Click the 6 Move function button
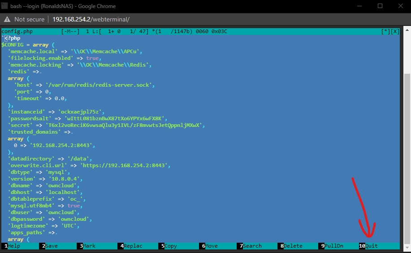The image size is (411, 253). (210, 246)
